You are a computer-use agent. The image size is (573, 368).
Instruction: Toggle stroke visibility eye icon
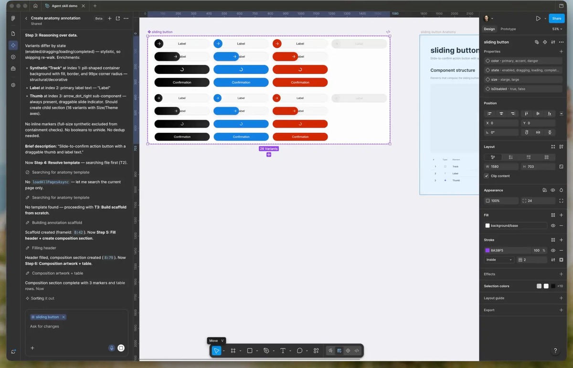[x=553, y=250]
